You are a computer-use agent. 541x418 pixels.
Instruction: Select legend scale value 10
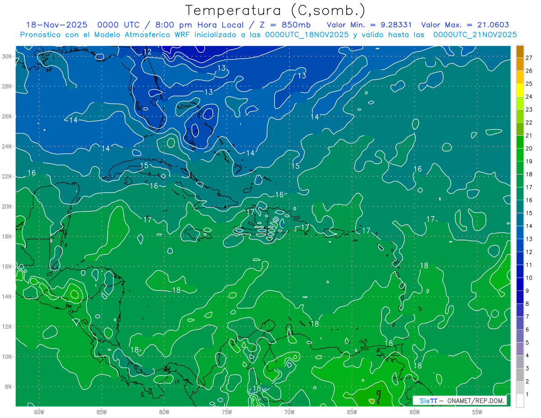pyautogui.click(x=529, y=278)
